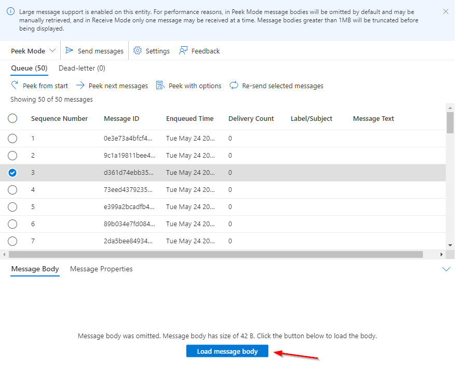Viewport: 465px width, 374px height.
Task: Sort by the Enqueued Time column header
Action: (x=189, y=118)
